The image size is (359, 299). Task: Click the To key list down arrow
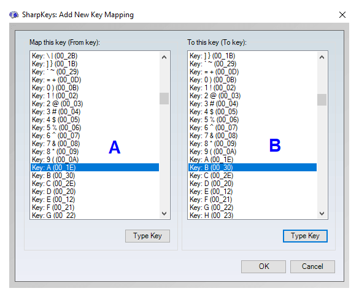tap(322, 214)
